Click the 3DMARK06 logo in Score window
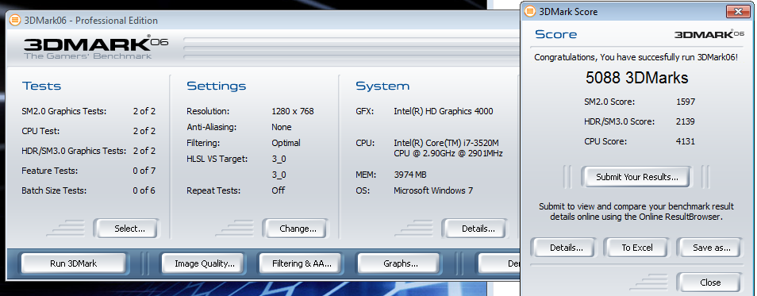Viewport: 757px width, 296px height. coord(709,34)
